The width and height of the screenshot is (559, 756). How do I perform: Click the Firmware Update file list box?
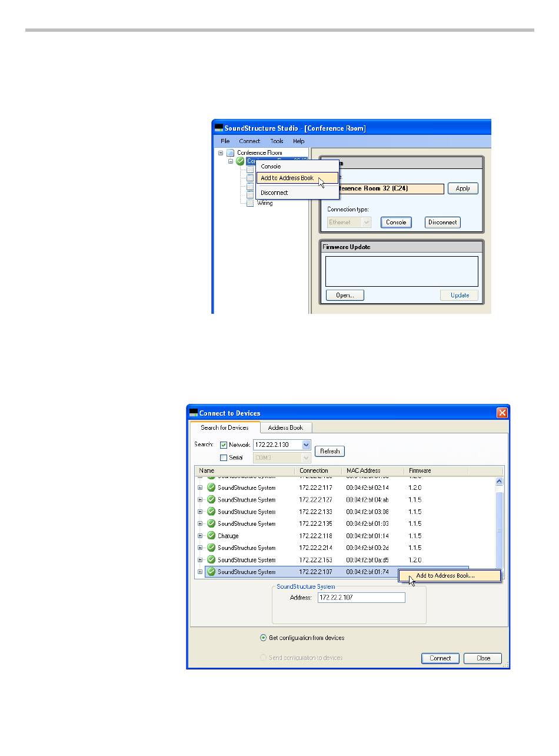point(402,271)
